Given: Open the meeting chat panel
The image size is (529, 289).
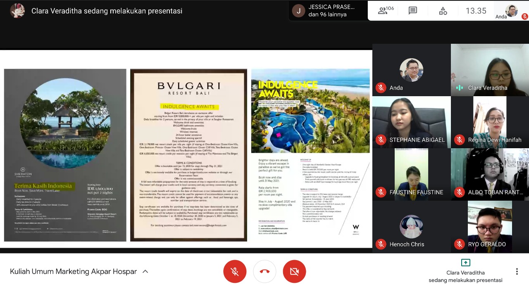Looking at the screenshot, I should click(413, 11).
